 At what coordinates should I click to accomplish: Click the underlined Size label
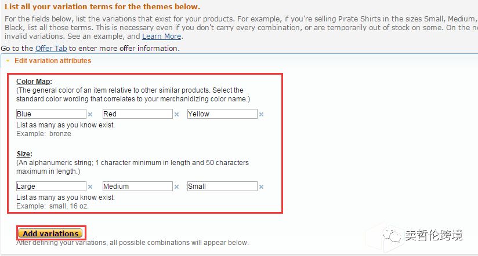(x=24, y=154)
